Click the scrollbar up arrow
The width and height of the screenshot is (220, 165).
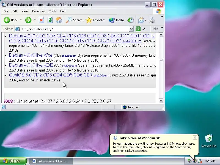tap(161, 35)
